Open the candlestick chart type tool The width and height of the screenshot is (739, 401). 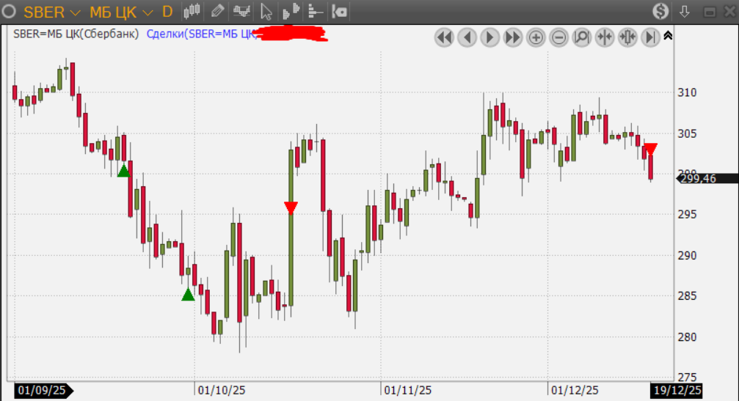pos(192,11)
